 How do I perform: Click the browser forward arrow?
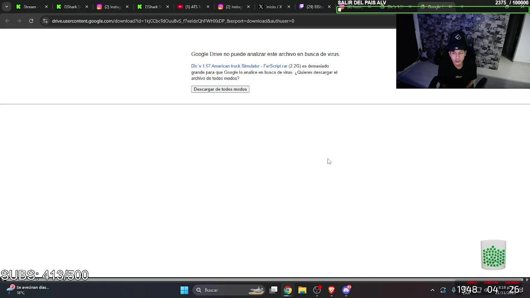tap(19, 21)
